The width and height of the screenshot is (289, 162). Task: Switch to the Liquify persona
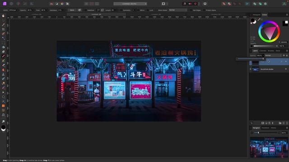click(11, 4)
